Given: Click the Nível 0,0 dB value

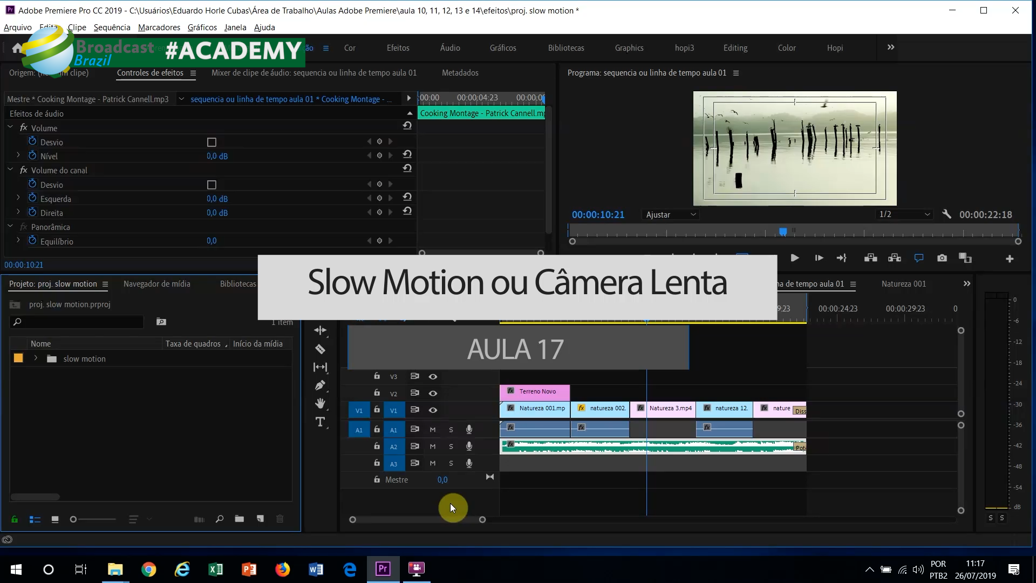Looking at the screenshot, I should (x=217, y=156).
